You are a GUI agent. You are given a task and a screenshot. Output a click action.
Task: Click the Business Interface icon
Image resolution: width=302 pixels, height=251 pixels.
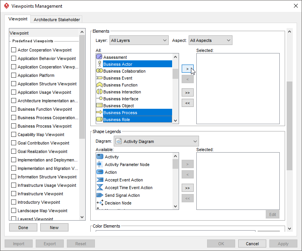[x=100, y=98]
